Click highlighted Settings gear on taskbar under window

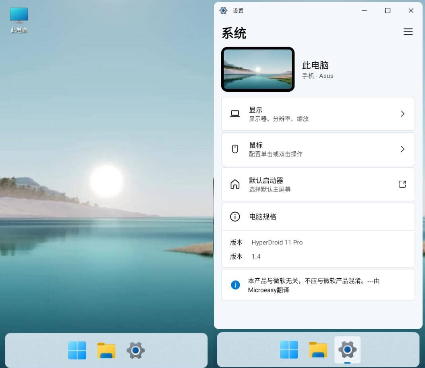(x=347, y=350)
